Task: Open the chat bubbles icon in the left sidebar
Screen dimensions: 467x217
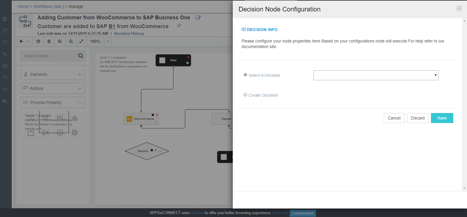Action: point(5,101)
